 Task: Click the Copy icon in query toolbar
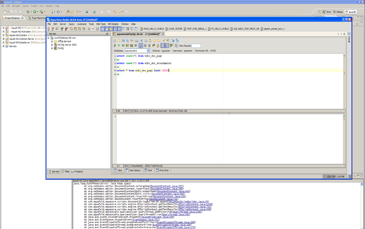pos(146,41)
